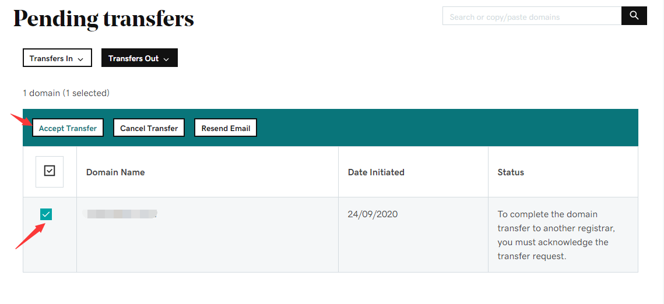Click the Status column header

[x=511, y=172]
